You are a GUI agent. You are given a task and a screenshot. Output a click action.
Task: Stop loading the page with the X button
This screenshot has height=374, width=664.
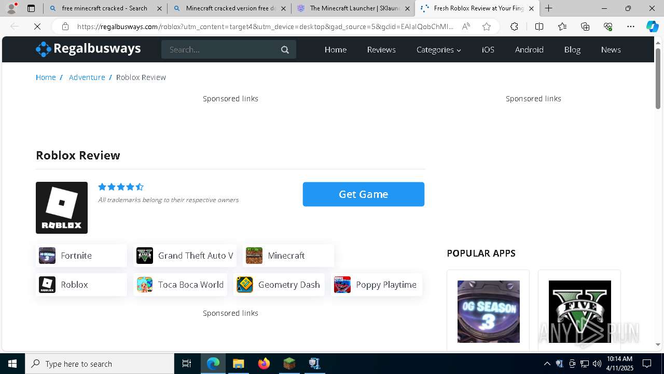37,26
